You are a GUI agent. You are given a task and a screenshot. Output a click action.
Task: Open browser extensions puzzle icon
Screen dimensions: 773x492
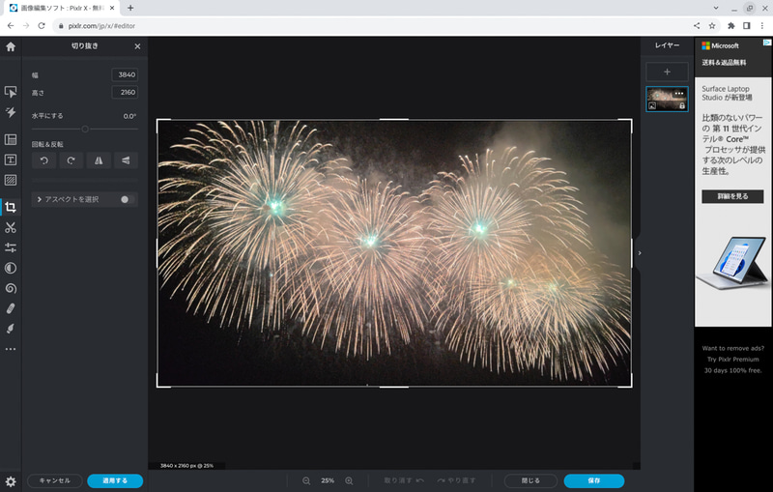(x=731, y=26)
